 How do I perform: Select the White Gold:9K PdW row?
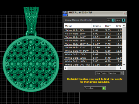pos(93,51)
